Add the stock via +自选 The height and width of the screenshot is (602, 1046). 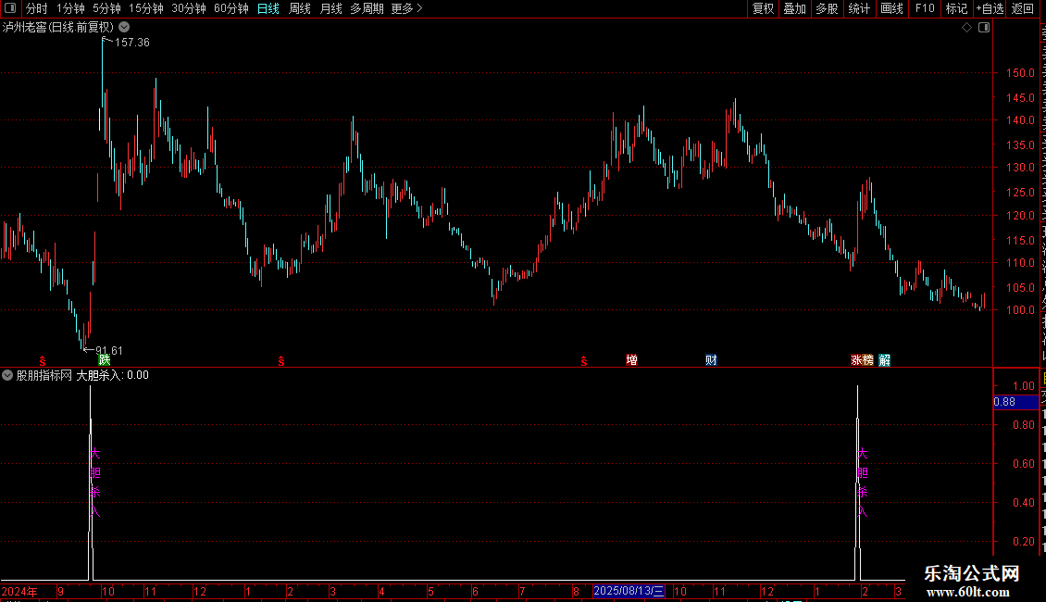click(x=990, y=8)
